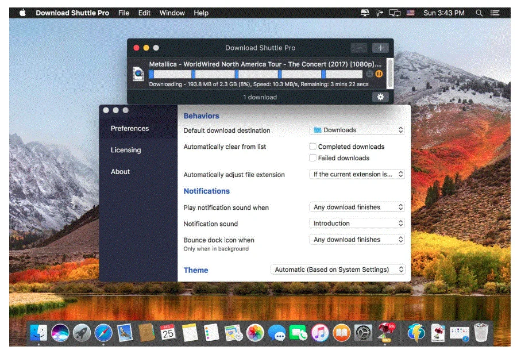The image size is (517, 354).
Task: Open Launchpad from the dock
Action: click(x=82, y=332)
